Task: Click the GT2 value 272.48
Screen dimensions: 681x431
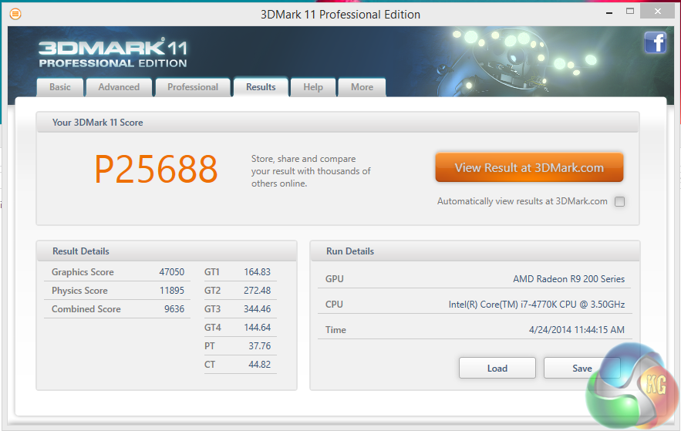Action: pyautogui.click(x=257, y=291)
